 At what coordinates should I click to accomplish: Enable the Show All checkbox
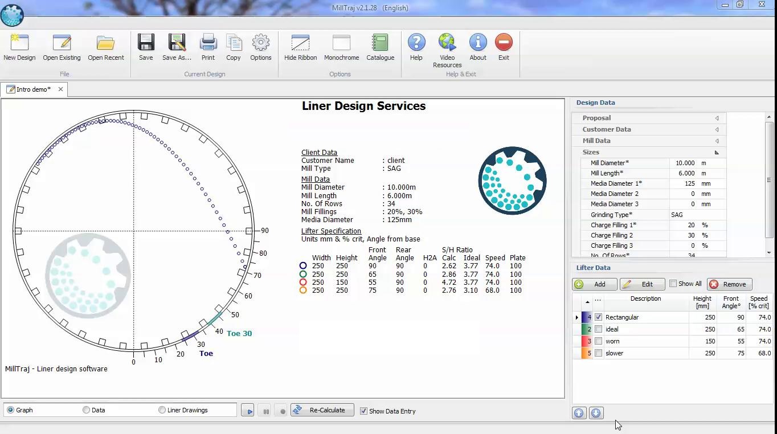[x=673, y=284]
